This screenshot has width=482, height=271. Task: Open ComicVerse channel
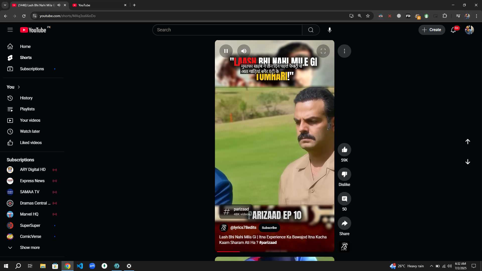pyautogui.click(x=32, y=237)
